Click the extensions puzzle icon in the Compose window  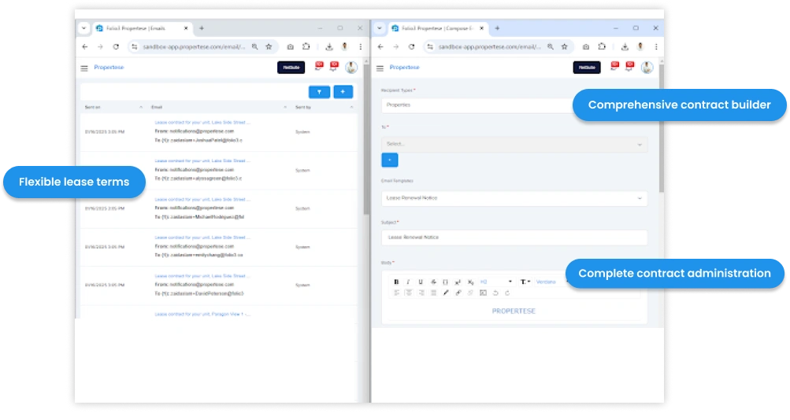602,46
